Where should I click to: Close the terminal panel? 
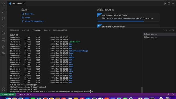(x=173, y=30)
